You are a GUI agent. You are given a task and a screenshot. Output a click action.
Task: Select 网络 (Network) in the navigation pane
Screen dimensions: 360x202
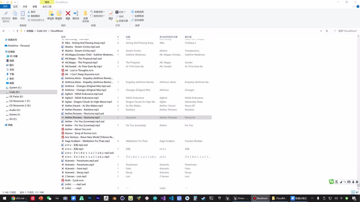pyautogui.click(x=10, y=125)
